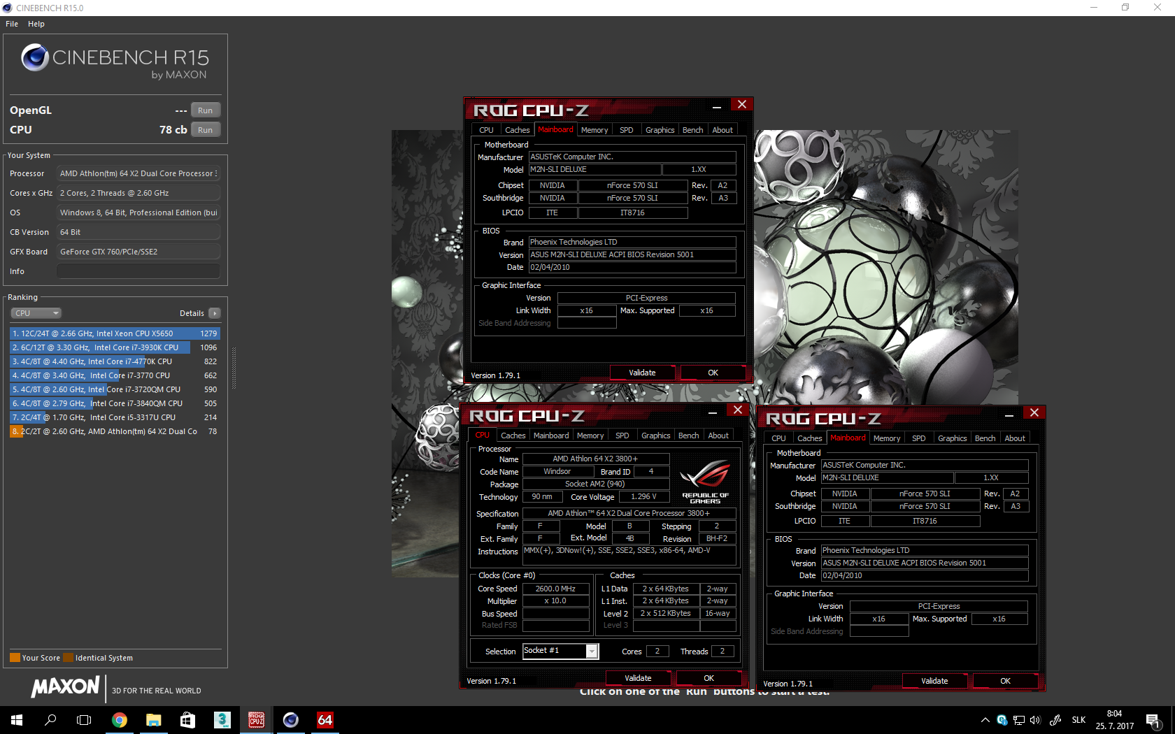
Task: Open CPU tab in top CPU-Z window
Action: click(486, 130)
